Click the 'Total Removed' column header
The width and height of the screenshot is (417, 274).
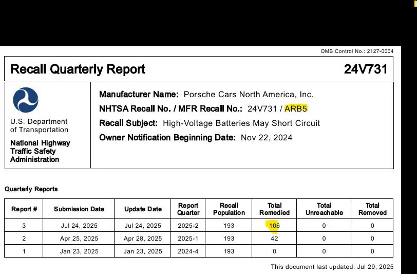click(x=372, y=209)
